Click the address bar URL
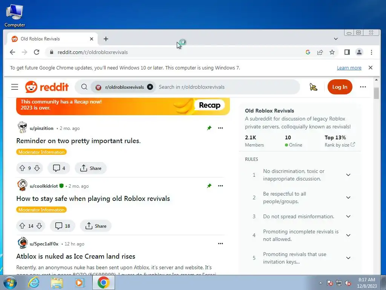Screen dimensions: 386x290 [93, 52]
